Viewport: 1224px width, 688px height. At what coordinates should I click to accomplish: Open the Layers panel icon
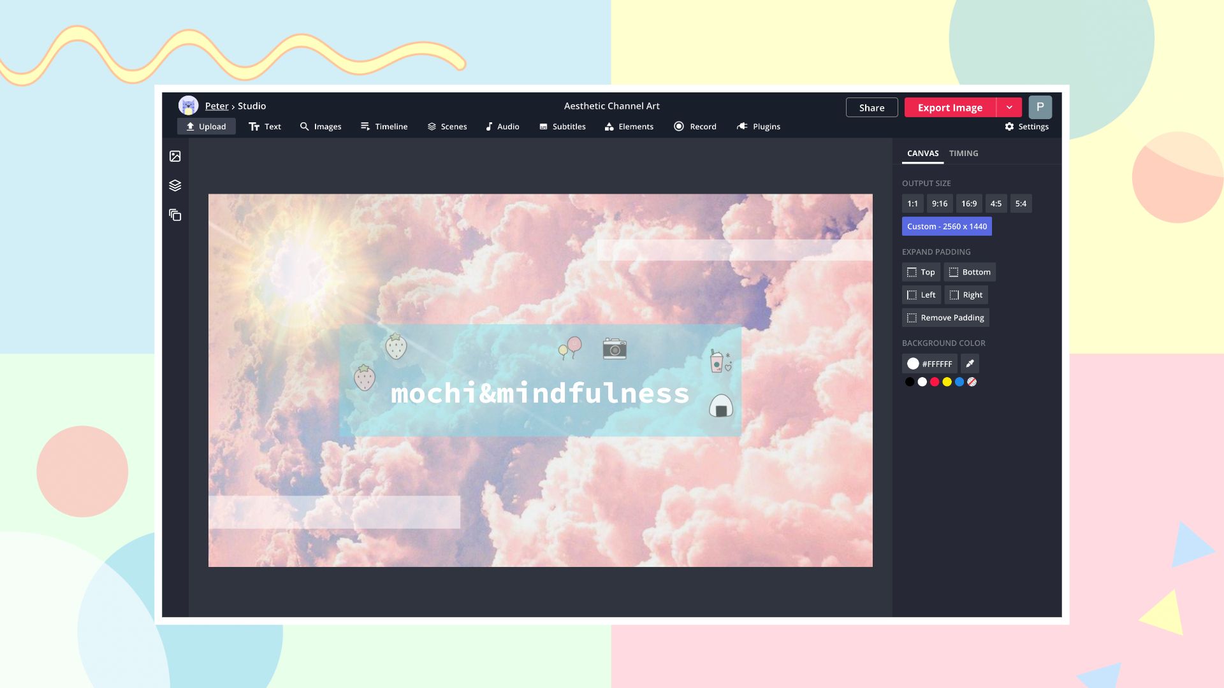175,185
